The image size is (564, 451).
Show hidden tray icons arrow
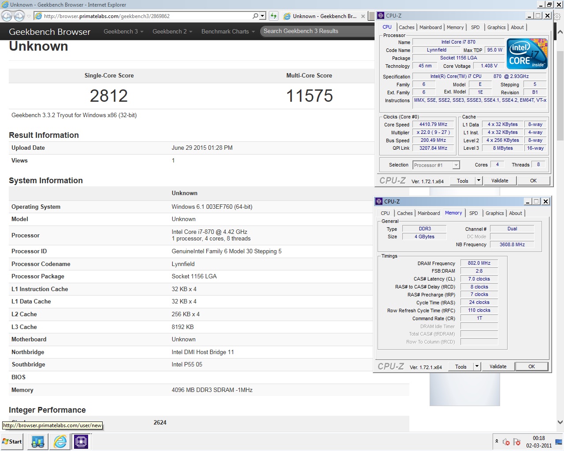point(497,442)
